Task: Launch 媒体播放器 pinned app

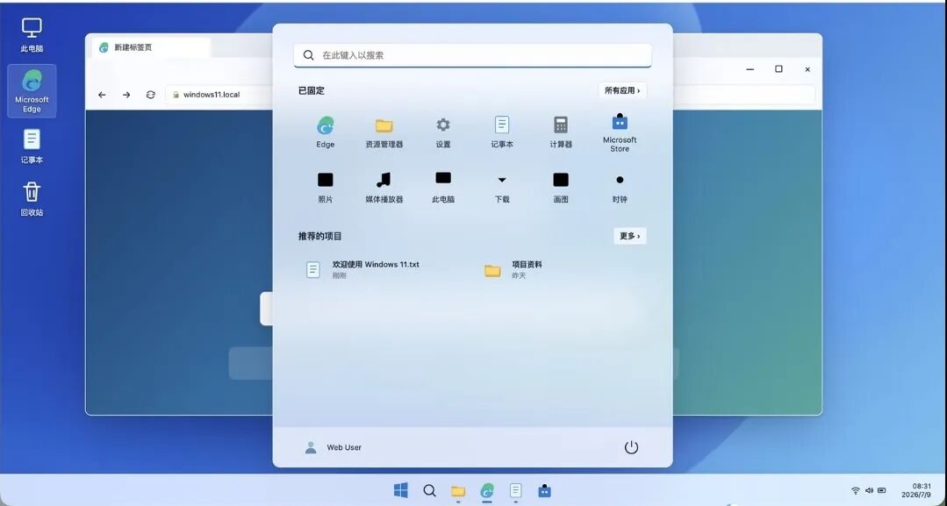Action: tap(384, 187)
